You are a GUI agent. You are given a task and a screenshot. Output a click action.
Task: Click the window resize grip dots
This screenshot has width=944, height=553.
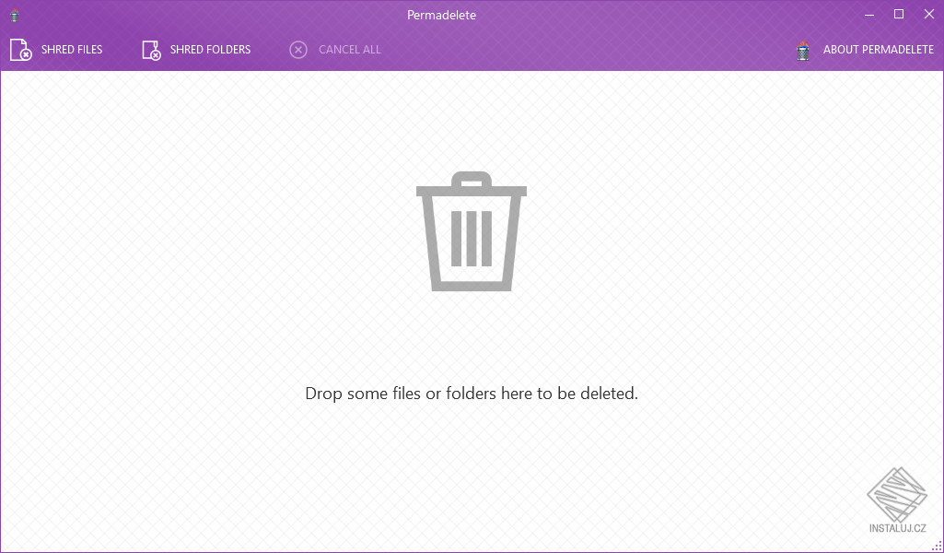[x=937, y=546]
